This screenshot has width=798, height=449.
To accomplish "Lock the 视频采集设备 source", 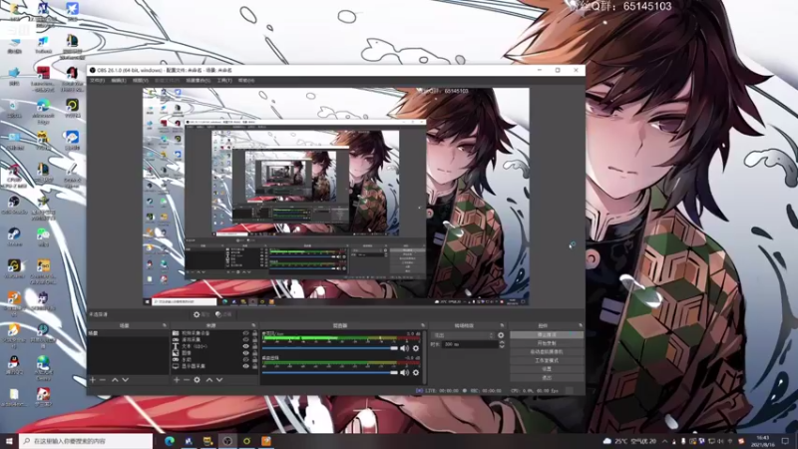I will (x=255, y=333).
